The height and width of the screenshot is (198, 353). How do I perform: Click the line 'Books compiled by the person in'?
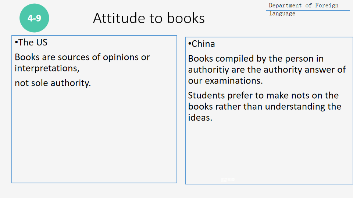[x=256, y=59]
